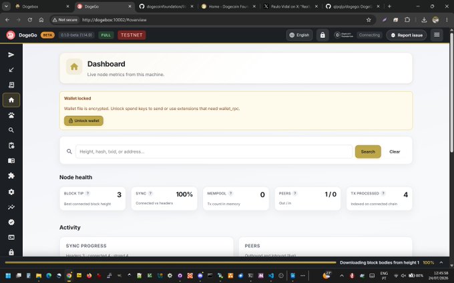Open the hamburger menu in the header

[437, 35]
